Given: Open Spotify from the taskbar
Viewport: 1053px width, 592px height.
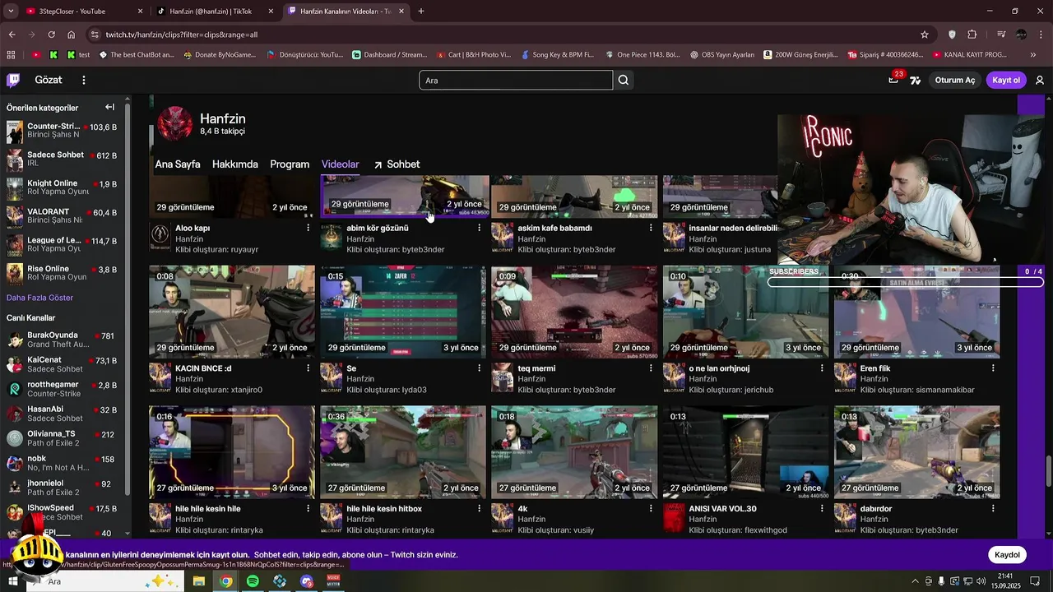Looking at the screenshot, I should (x=253, y=581).
